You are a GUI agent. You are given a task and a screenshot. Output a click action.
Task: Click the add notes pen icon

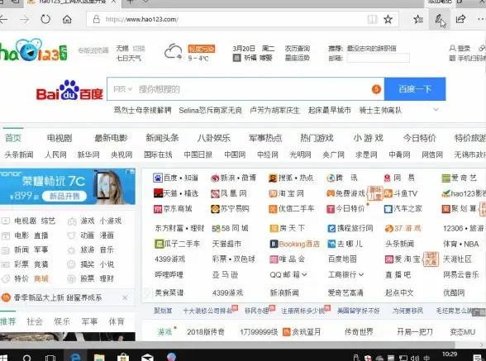coord(439,19)
